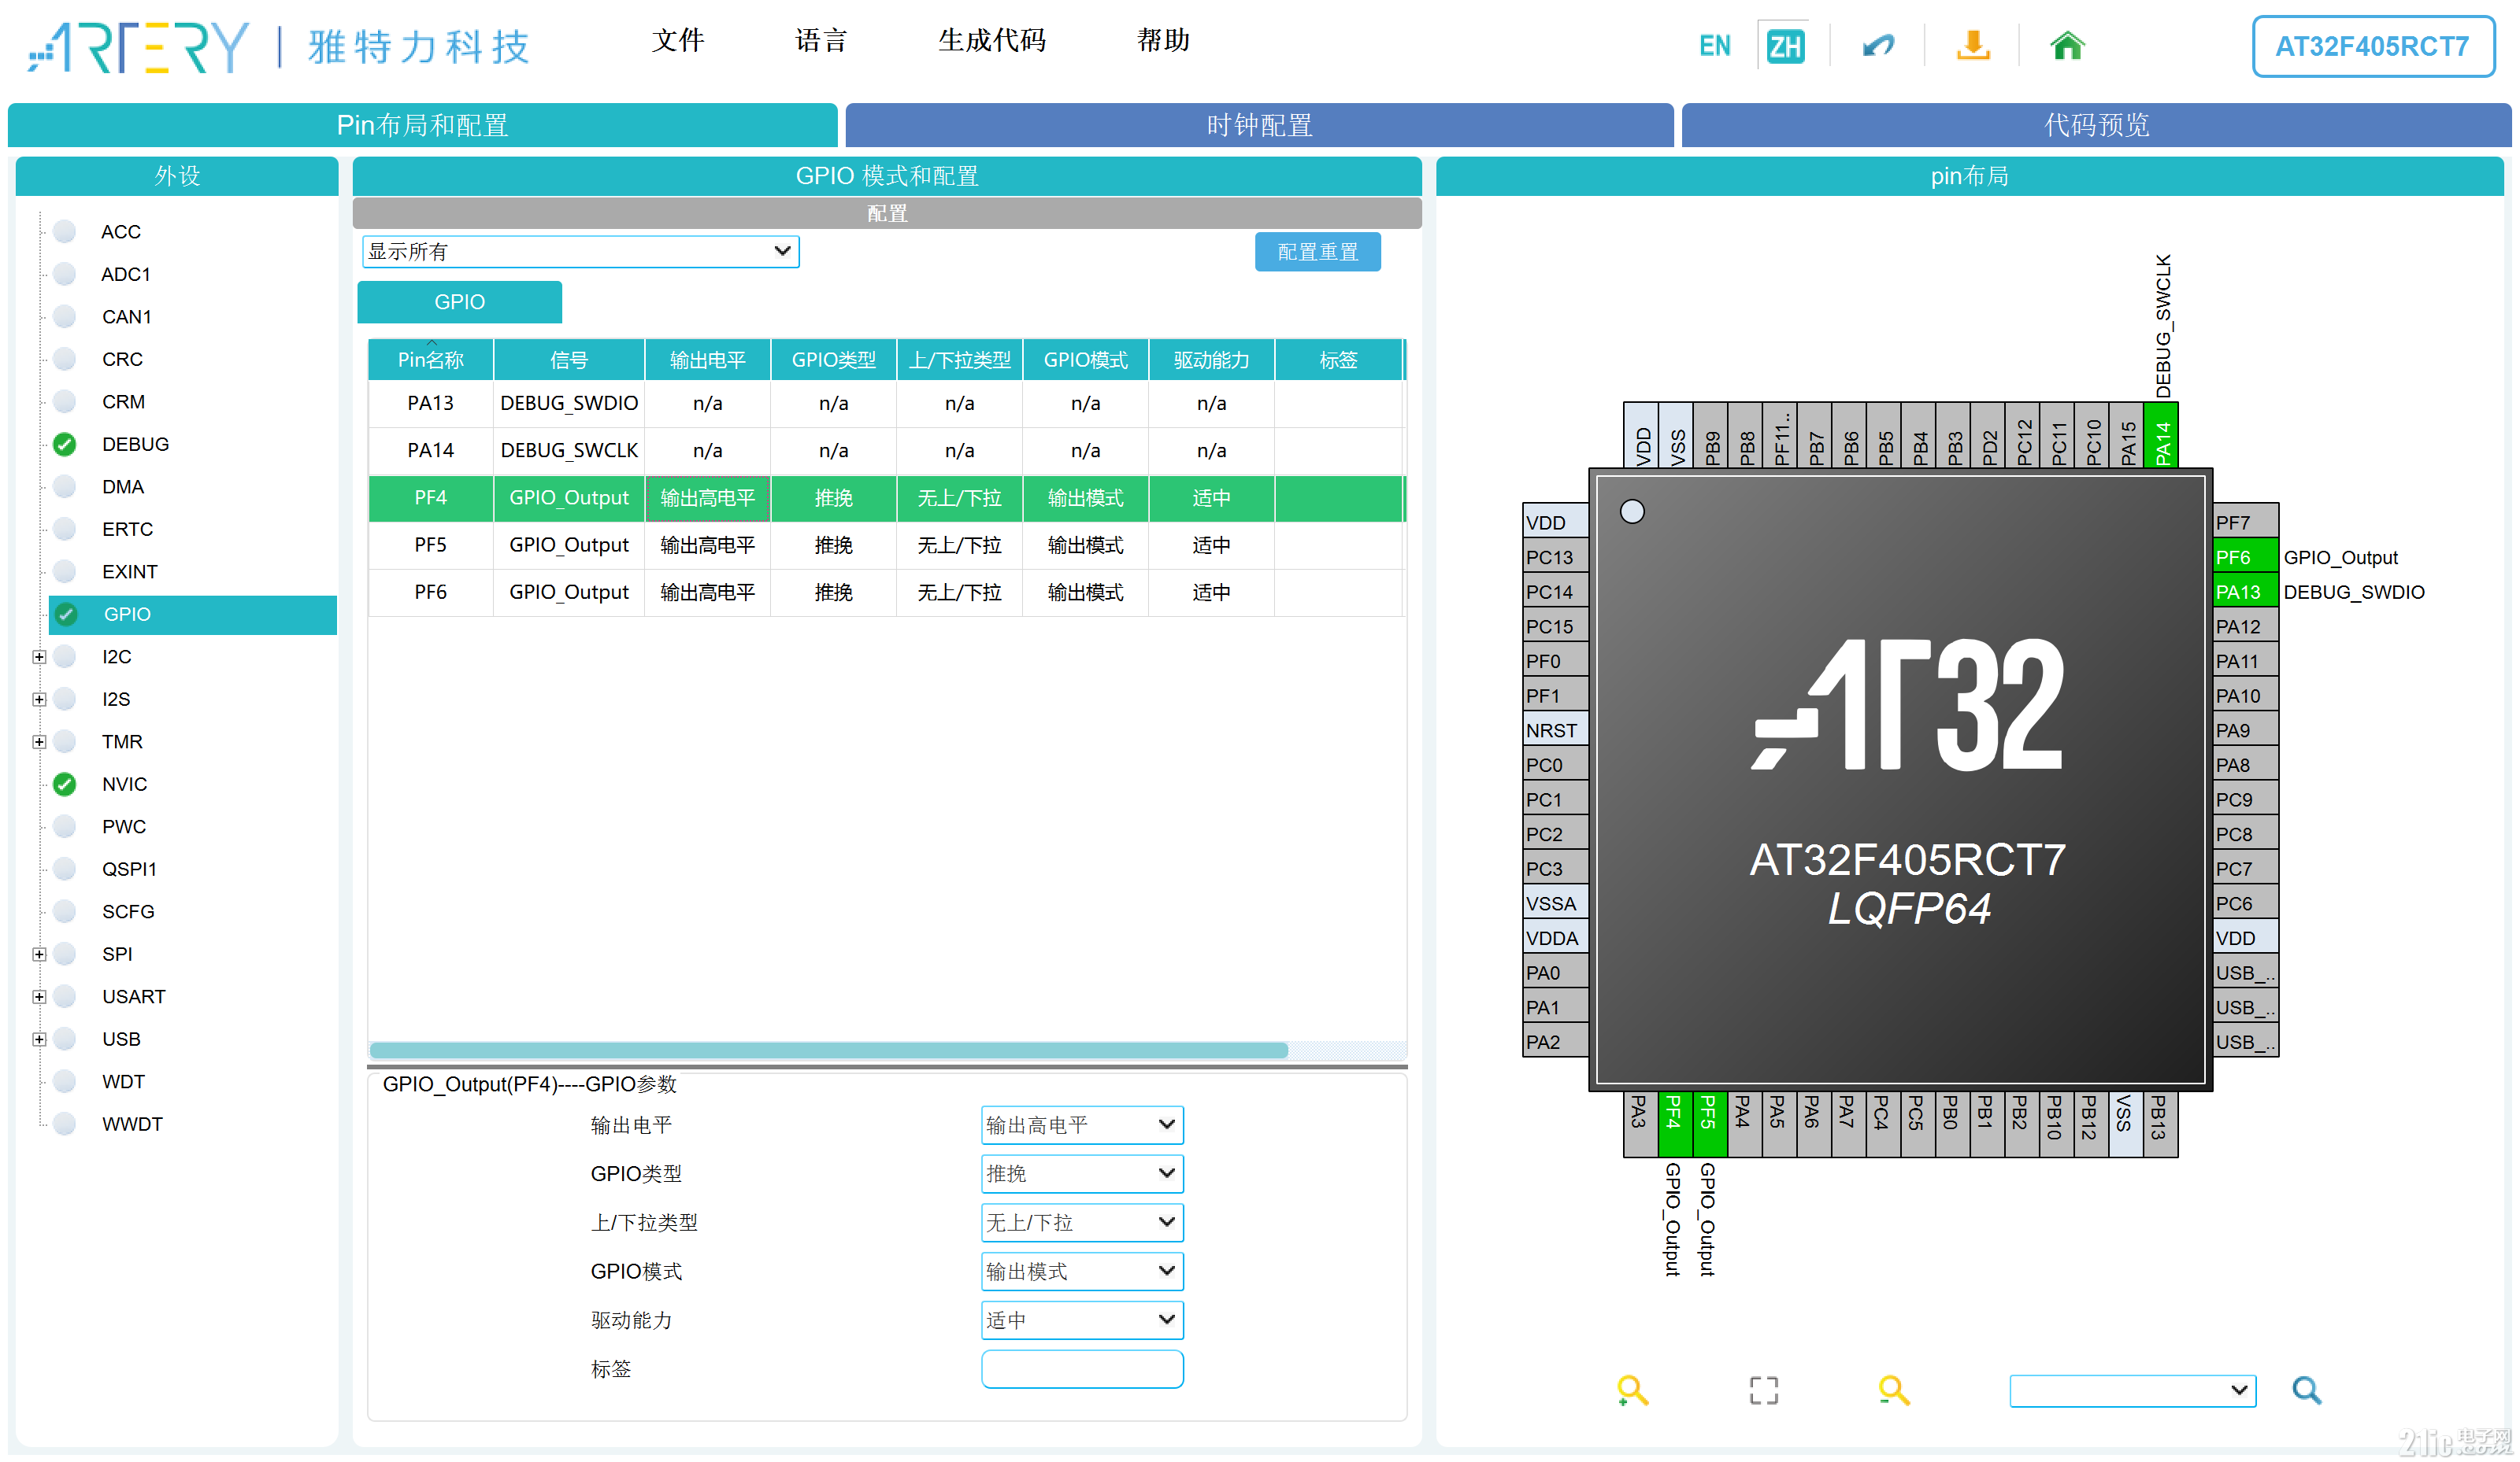This screenshot has height=1462, width=2520.
Task: Select pin PC13 on the chip
Action: pos(1555,556)
